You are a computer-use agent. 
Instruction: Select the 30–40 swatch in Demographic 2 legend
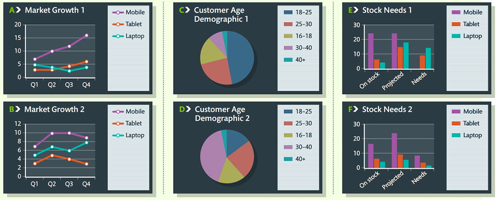(288, 147)
